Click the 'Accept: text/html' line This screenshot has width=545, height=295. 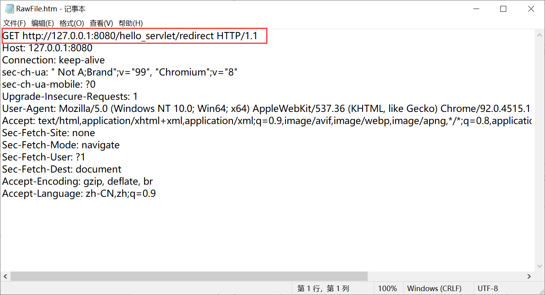[266, 121]
